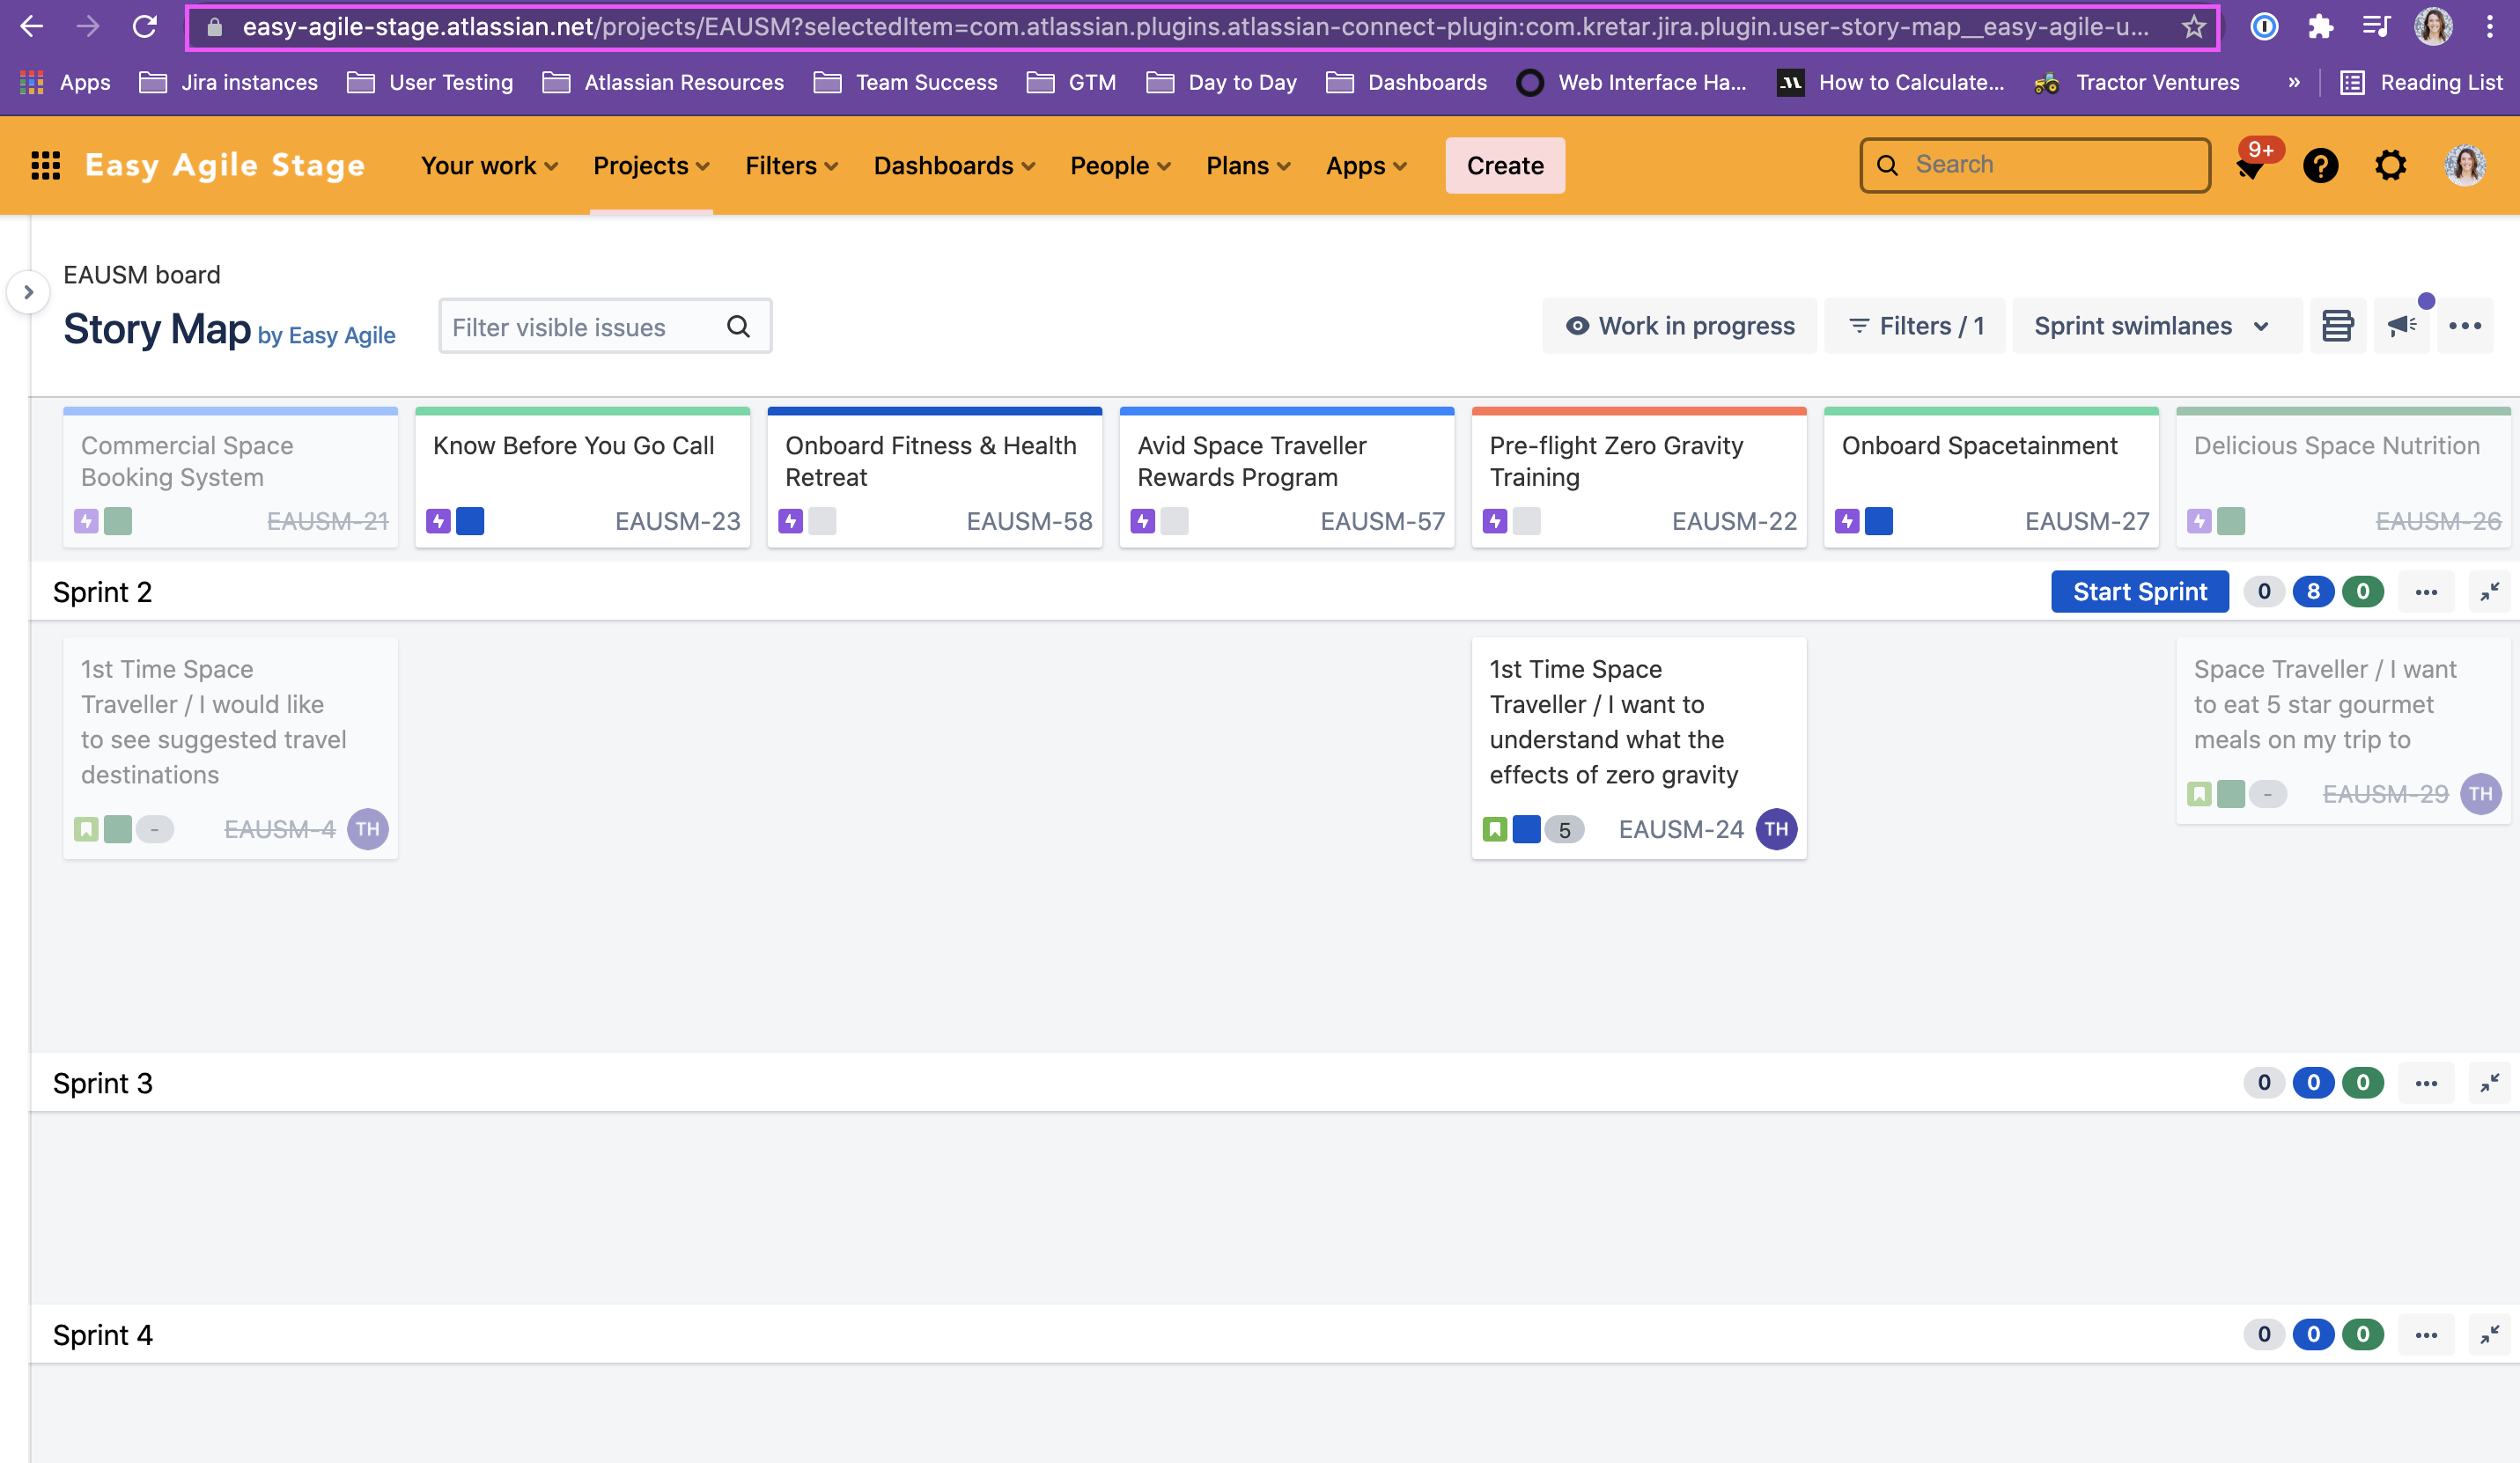Screen dimensions: 2520x1463
Task: Expand the collapsed left sidebar chevron
Action: 28,292
